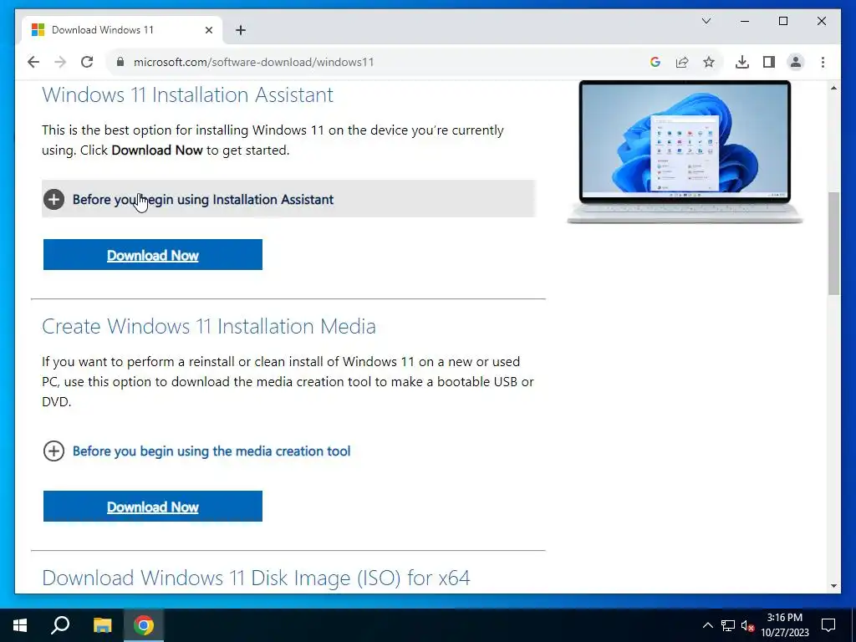Screen dimensions: 856x642
Task: Maximize the Chrome window
Action: pyautogui.click(x=782, y=21)
